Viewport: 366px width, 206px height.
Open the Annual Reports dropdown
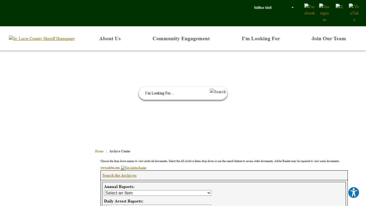tap(157, 193)
